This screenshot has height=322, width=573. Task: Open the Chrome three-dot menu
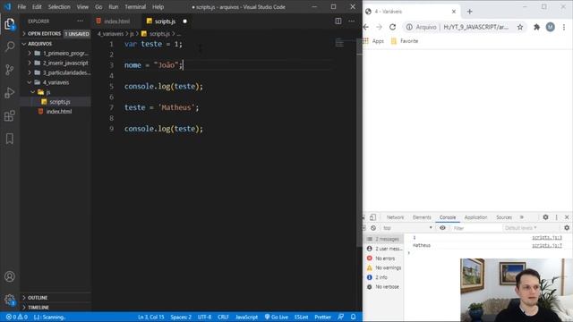point(564,27)
